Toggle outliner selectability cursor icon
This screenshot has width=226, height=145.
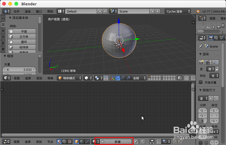tap(213, 27)
